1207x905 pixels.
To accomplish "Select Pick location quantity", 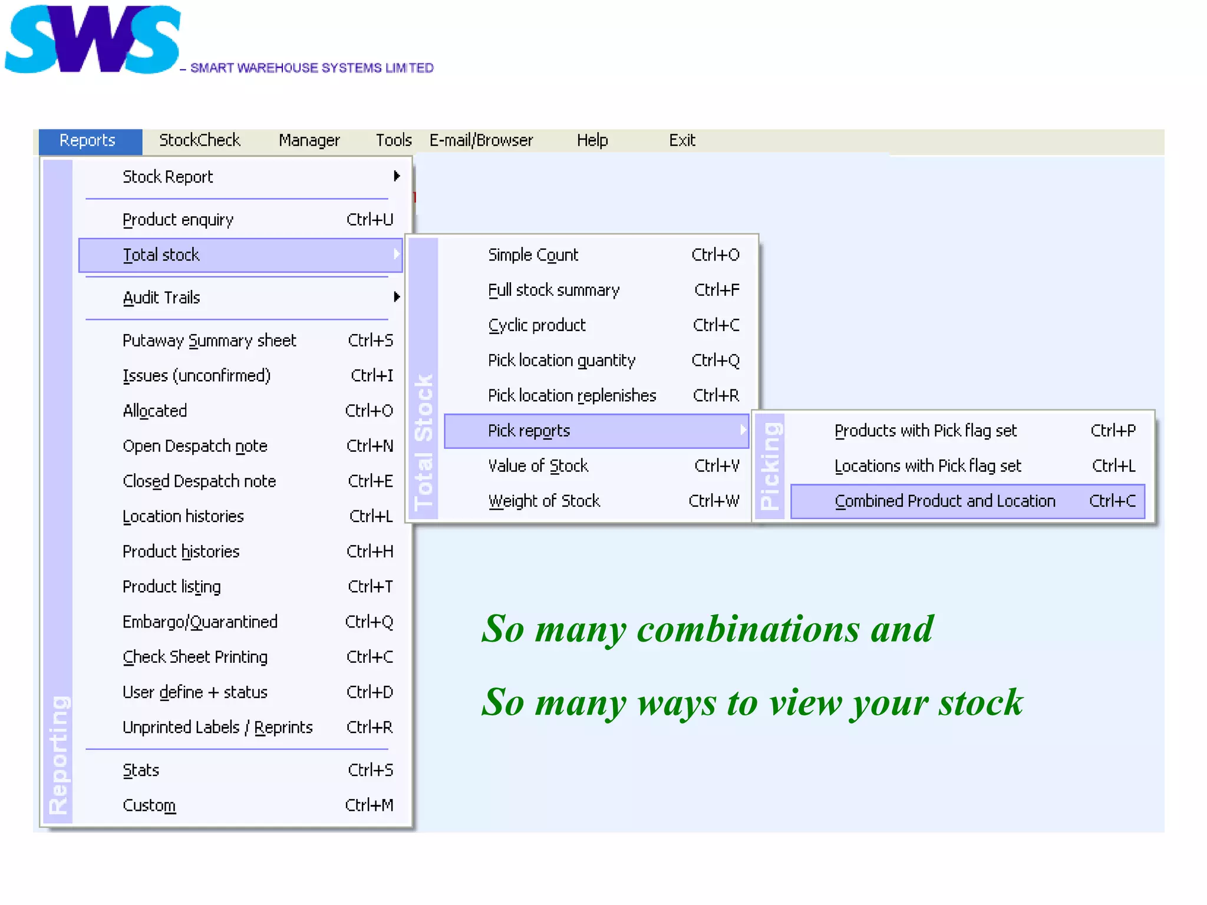I will (x=596, y=361).
